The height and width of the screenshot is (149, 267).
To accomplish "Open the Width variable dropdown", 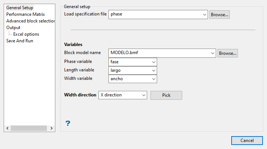I will pyautogui.click(x=153, y=79).
